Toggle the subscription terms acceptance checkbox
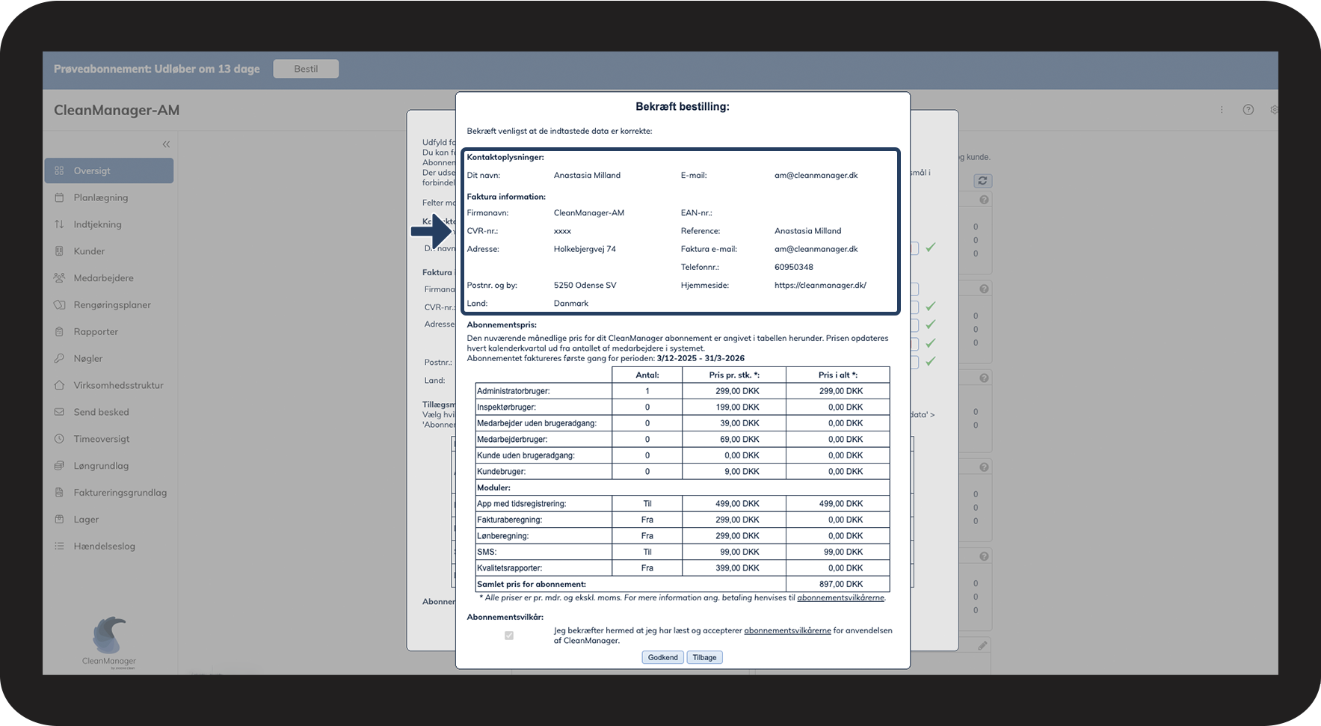 click(x=509, y=636)
